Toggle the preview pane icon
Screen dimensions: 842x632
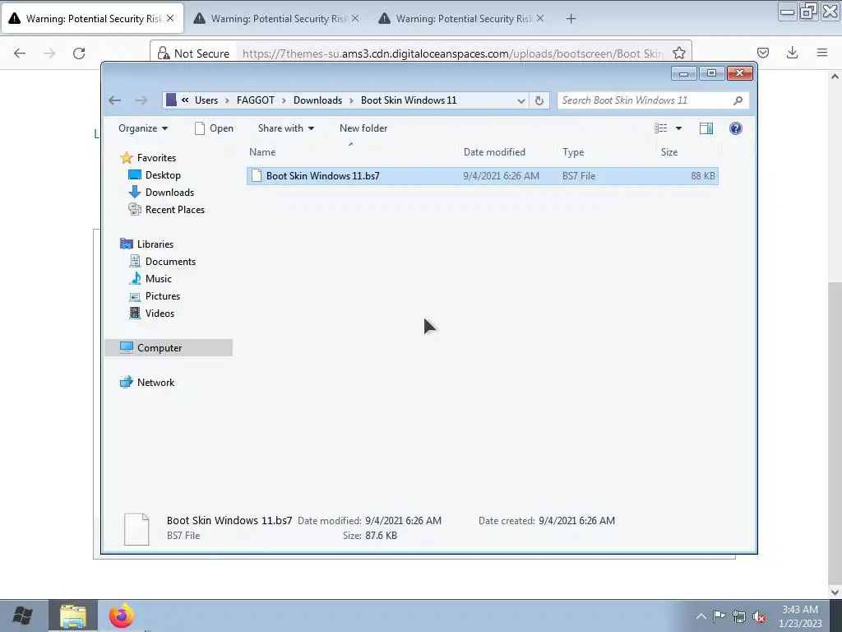tap(706, 128)
